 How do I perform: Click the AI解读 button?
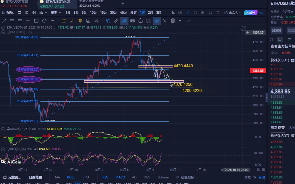point(251,12)
